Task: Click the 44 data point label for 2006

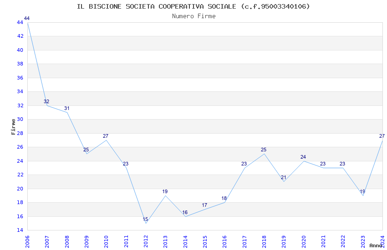Action: coord(27,18)
